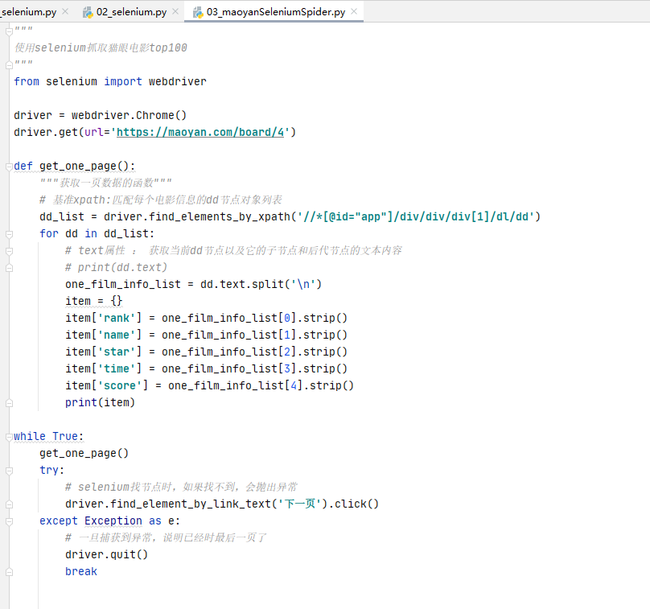Screen dimensions: 650x609
Task: Click the '一旦捕获到异常' comment line
Action: point(166,538)
